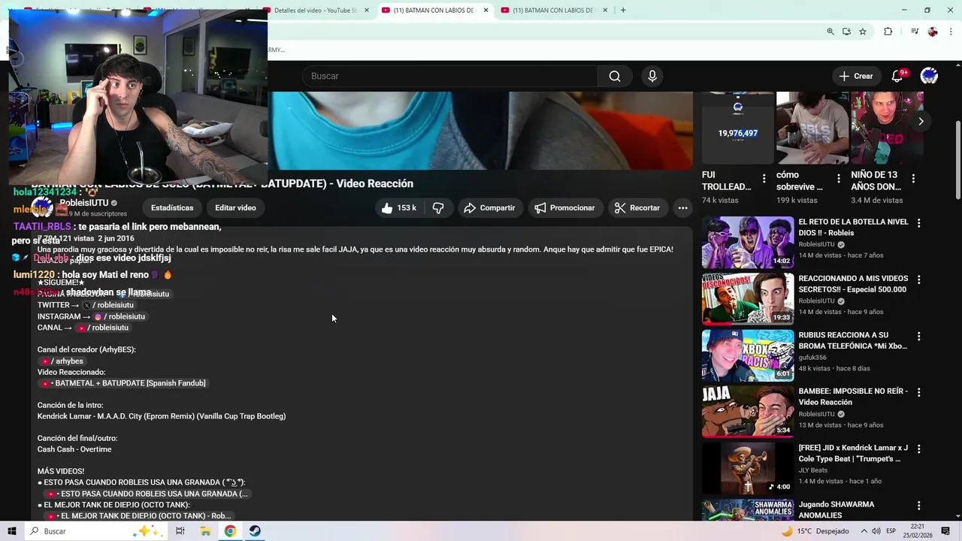This screenshot has width=962, height=541.
Task: Open the more actions ellipsis below video
Action: point(682,208)
